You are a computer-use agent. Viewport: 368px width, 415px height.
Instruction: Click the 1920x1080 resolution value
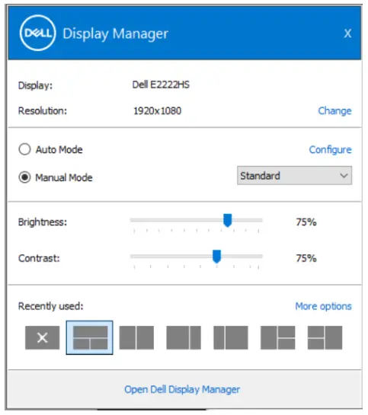pyautogui.click(x=157, y=110)
